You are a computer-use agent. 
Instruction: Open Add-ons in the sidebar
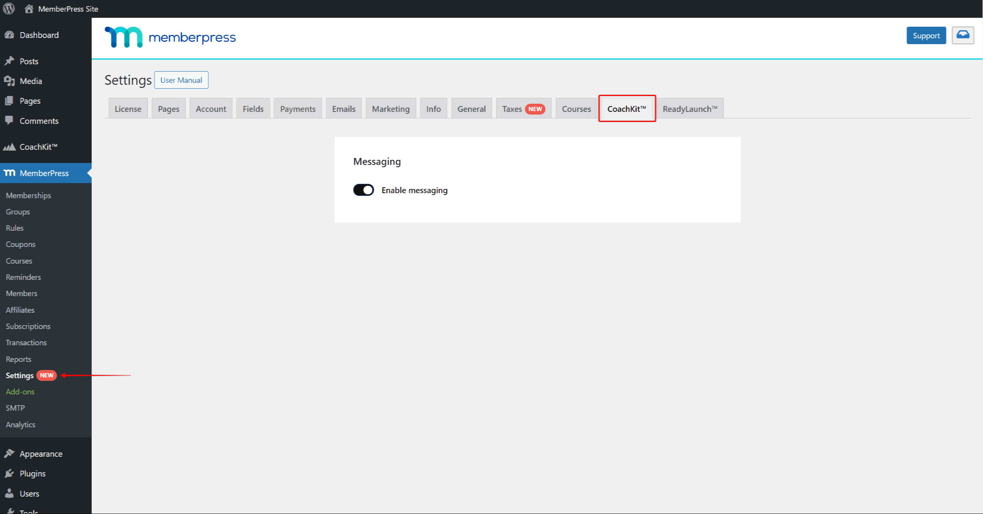[20, 392]
